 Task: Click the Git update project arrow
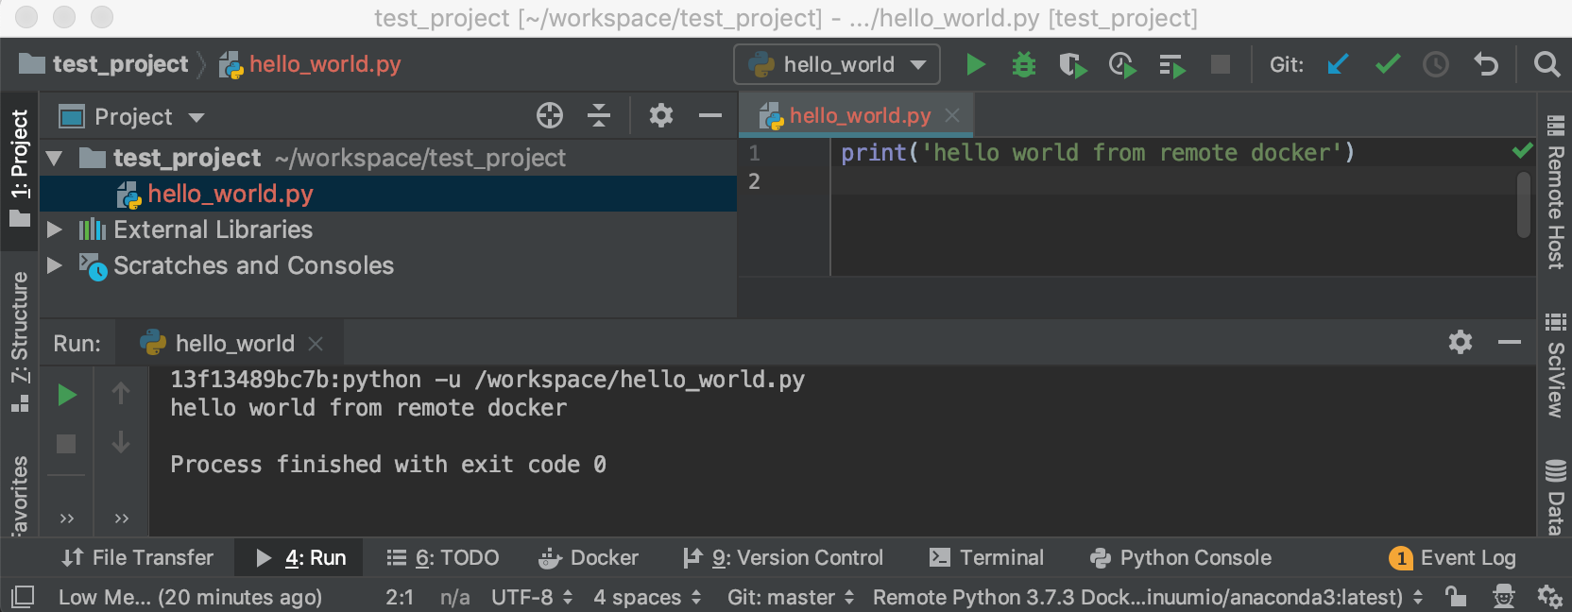[1338, 64]
